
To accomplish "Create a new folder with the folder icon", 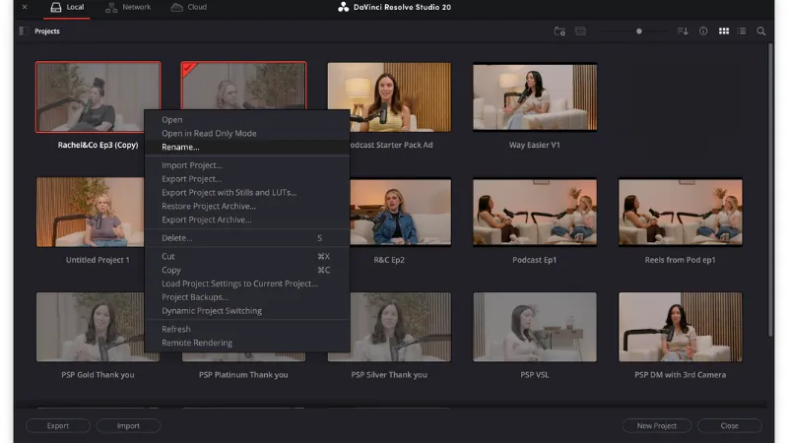I will point(559,32).
